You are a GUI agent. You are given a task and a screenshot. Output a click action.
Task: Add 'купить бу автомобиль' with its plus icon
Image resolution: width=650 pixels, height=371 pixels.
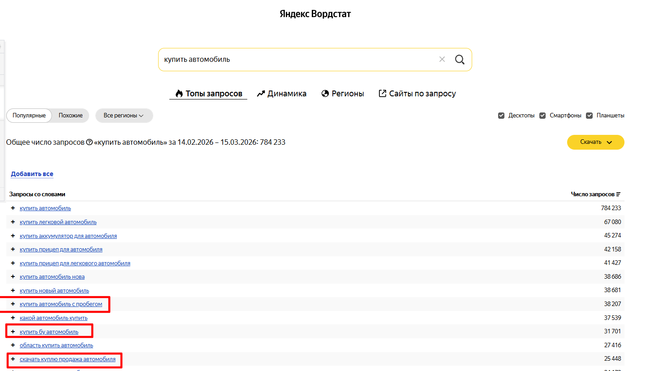13,332
